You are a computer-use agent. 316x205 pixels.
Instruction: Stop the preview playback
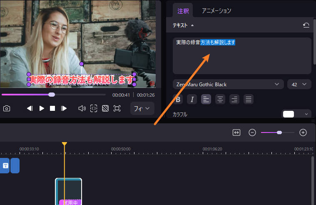pyautogui.click(x=52, y=109)
